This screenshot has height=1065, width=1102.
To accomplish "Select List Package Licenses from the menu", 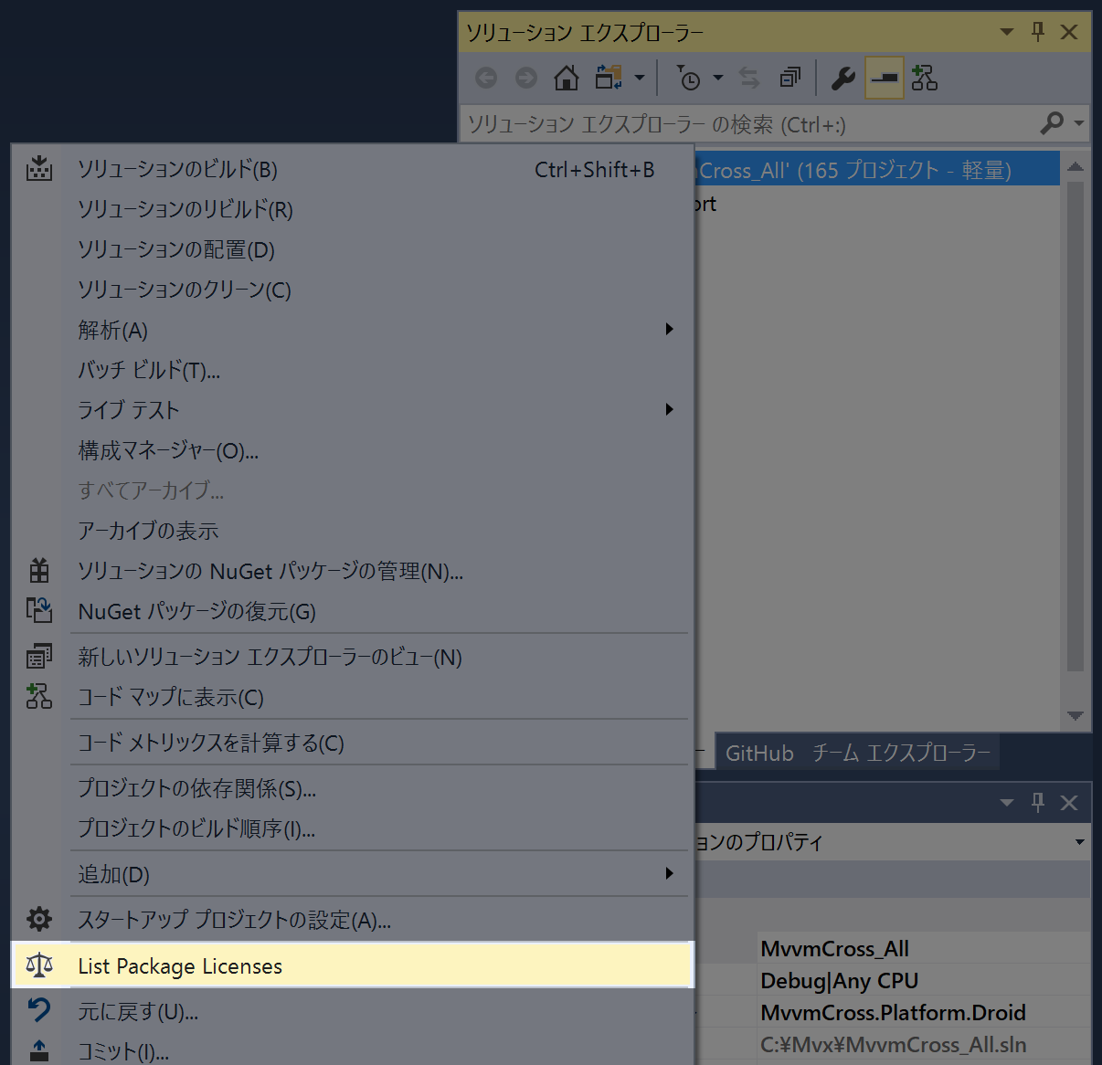I will click(x=179, y=965).
